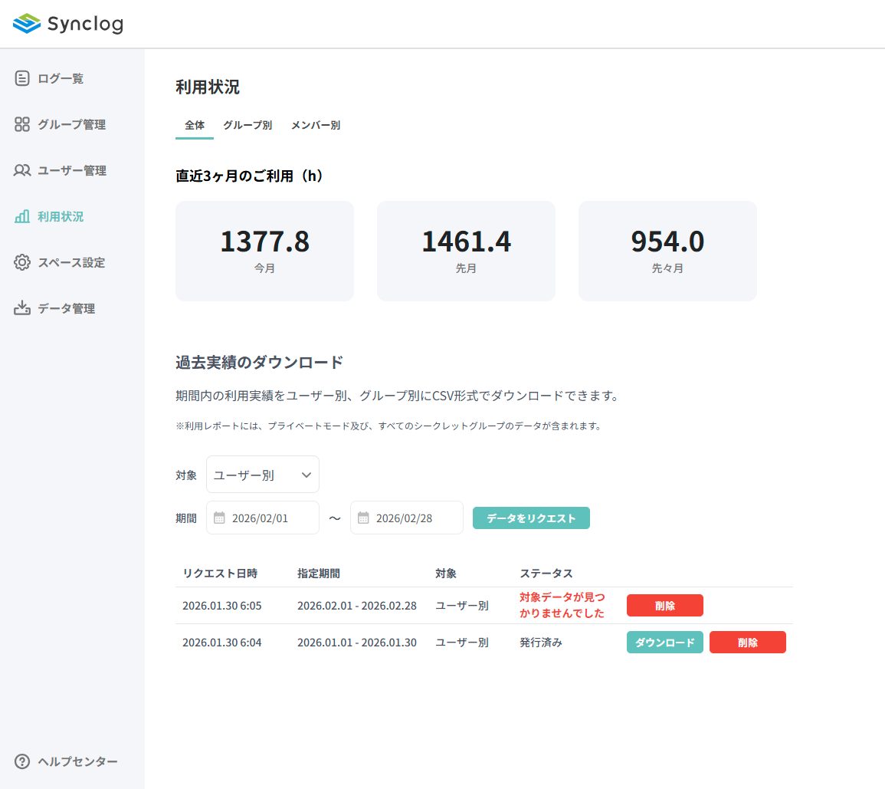The height and width of the screenshot is (789, 885).
Task: Click the calendar icon in the start date field
Action: (221, 518)
